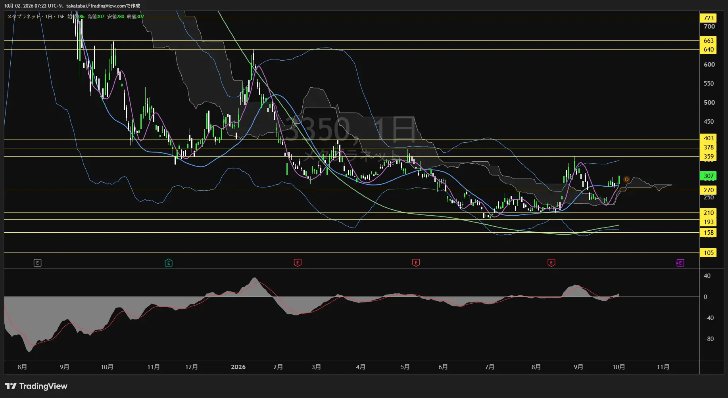Click the 600 price axis value
This screenshot has width=728, height=398.
point(709,65)
